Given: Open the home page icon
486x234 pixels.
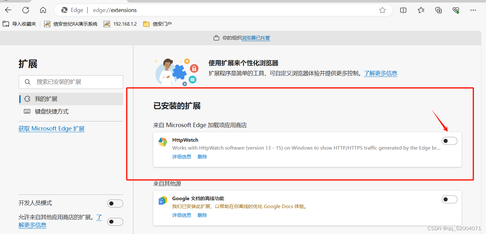Looking at the screenshot, I should click(43, 10).
